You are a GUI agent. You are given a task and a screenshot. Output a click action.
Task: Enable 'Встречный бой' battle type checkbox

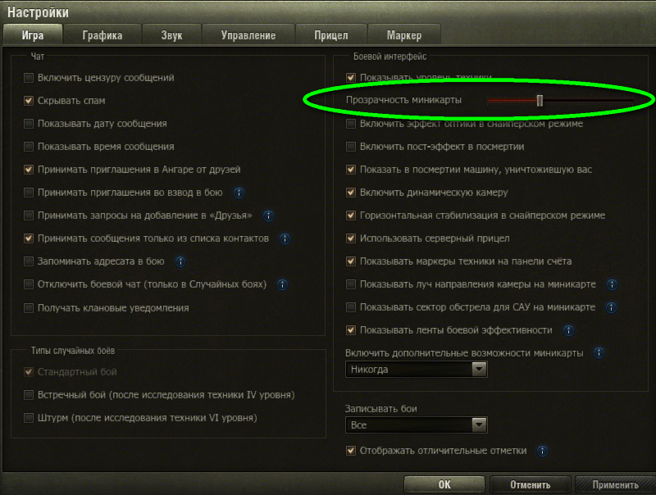[29, 395]
